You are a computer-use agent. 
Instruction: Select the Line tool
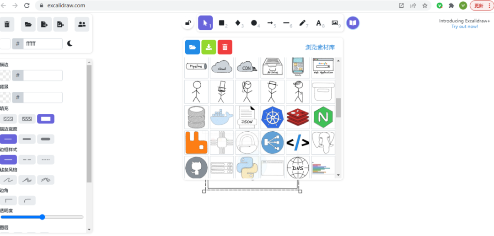[x=287, y=23]
